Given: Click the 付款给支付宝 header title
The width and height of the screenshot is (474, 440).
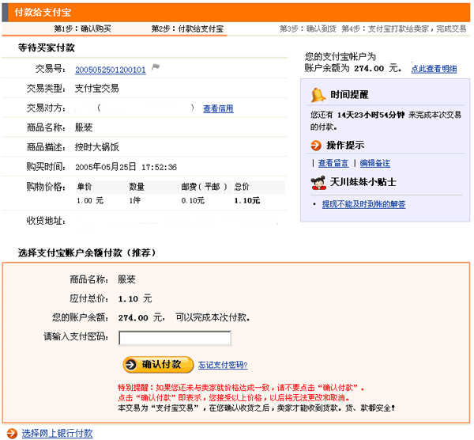Looking at the screenshot, I should click(x=43, y=13).
